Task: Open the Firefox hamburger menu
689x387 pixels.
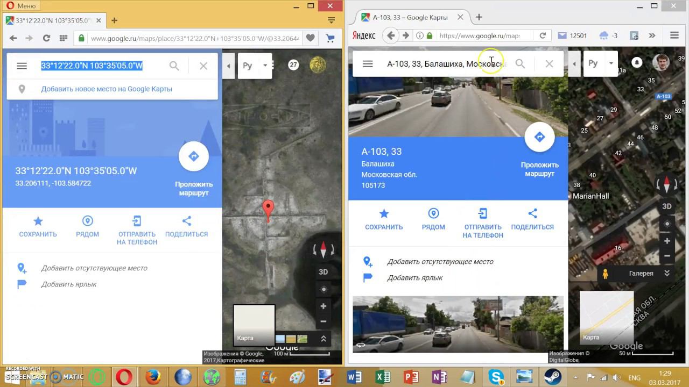Action: pos(674,35)
